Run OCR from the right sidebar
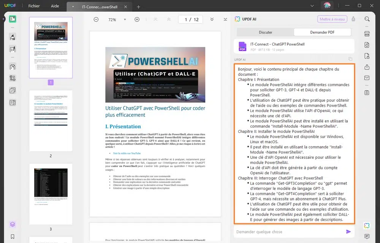The image size is (380, 243). pos(366,34)
